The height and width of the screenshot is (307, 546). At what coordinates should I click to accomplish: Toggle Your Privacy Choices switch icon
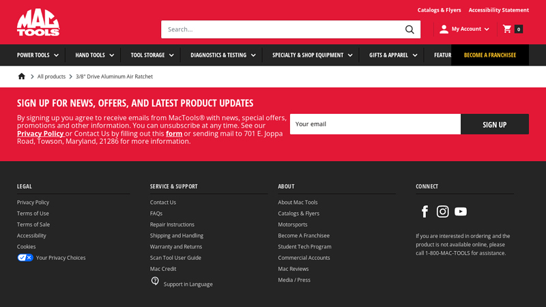25,258
